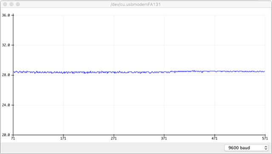Click the 171 x-axis label
This screenshot has height=154, width=272.
tap(63, 138)
